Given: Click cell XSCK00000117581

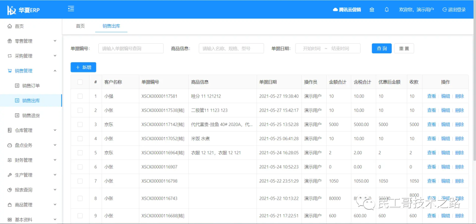Looking at the screenshot, I should point(159,96).
